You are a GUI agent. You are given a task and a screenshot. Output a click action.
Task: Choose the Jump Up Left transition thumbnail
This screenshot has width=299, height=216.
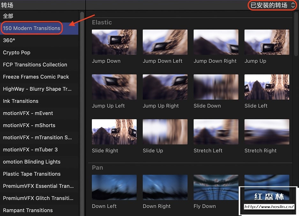(114, 87)
